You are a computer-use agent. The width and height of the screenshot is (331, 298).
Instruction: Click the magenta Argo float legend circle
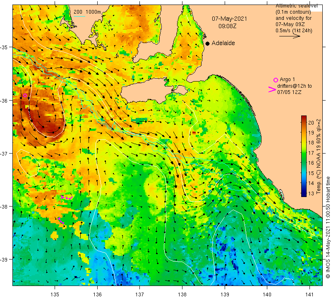coord(276,80)
